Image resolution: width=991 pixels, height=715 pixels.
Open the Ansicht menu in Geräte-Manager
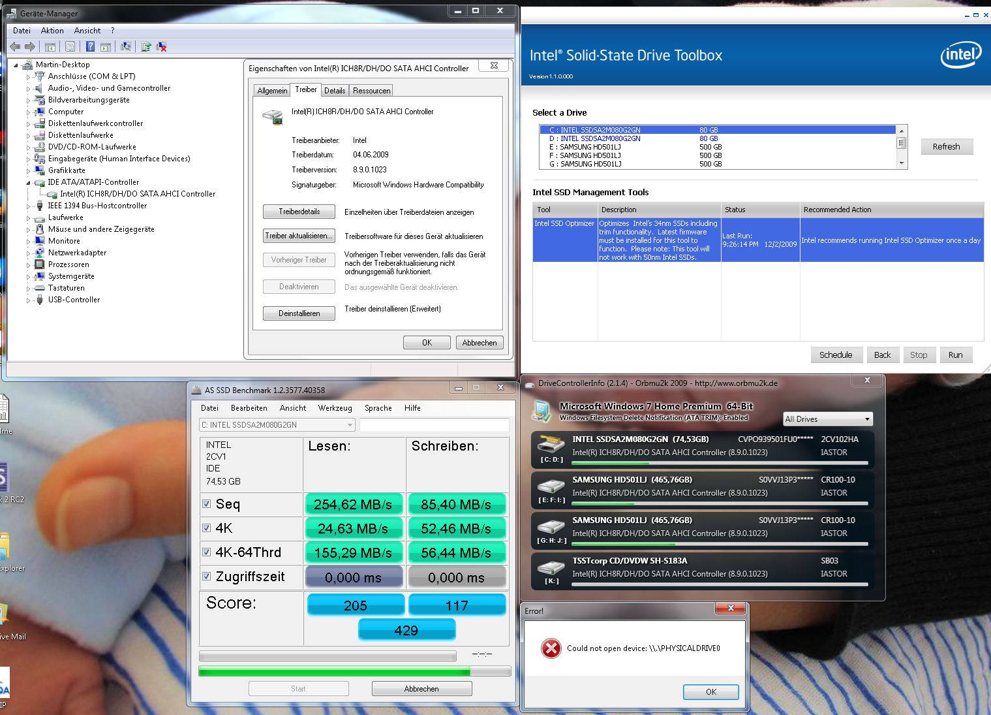tap(87, 31)
